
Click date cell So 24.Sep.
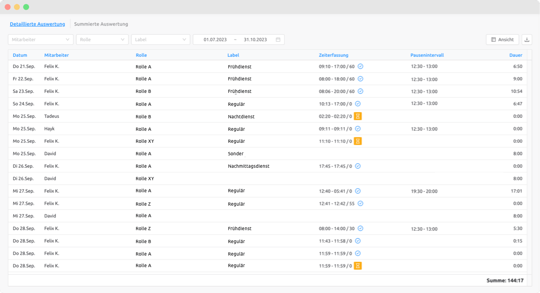pos(24,104)
